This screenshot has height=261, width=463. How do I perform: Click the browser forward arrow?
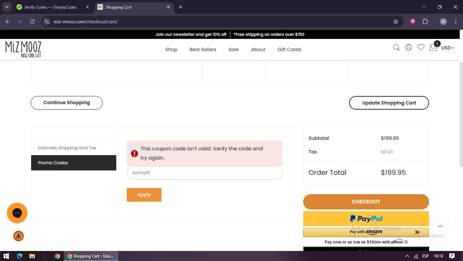20,22
